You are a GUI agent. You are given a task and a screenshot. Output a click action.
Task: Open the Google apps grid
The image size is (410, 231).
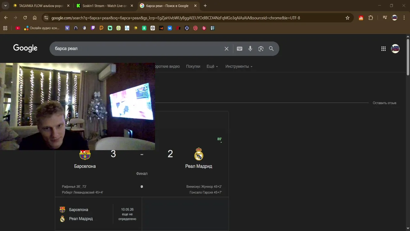[x=383, y=48]
